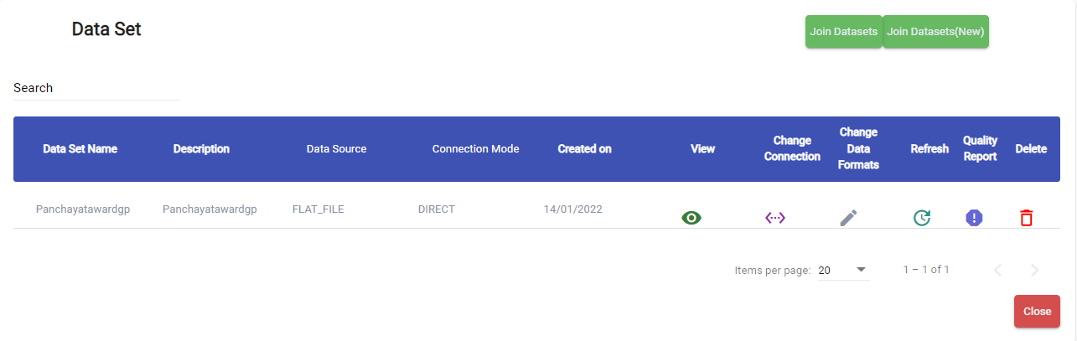Click the Created on column header

584,149
